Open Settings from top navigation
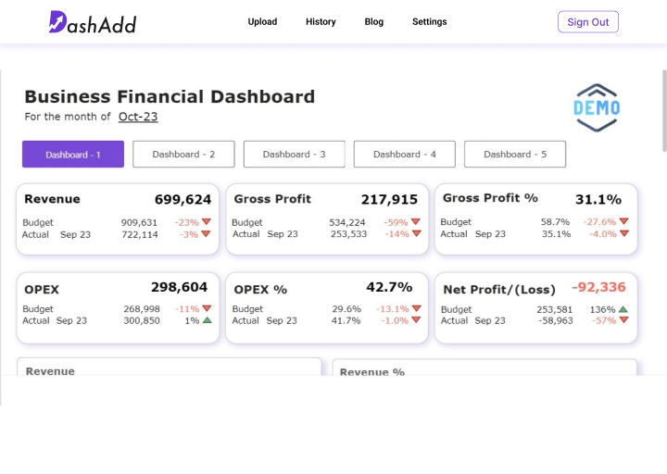The image size is (667, 474). [429, 21]
